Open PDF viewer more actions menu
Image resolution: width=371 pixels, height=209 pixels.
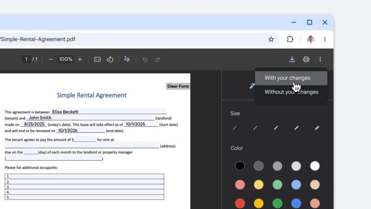coord(320,59)
